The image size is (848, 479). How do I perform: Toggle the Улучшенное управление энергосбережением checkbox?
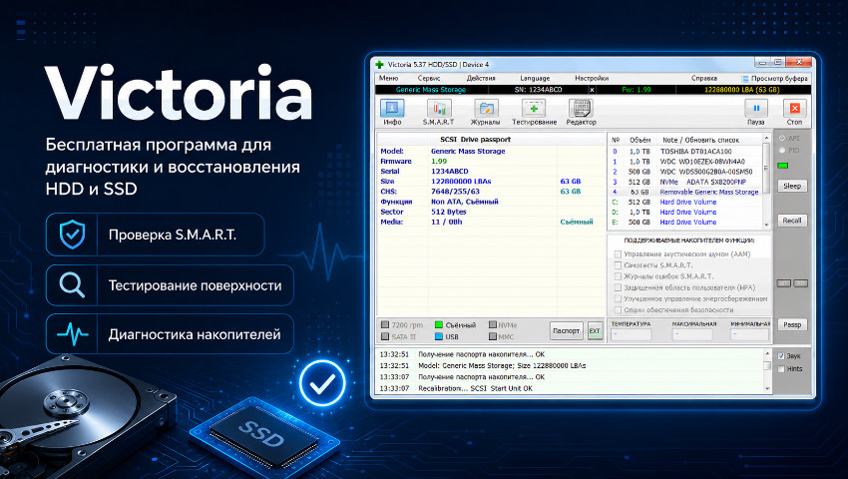click(618, 298)
